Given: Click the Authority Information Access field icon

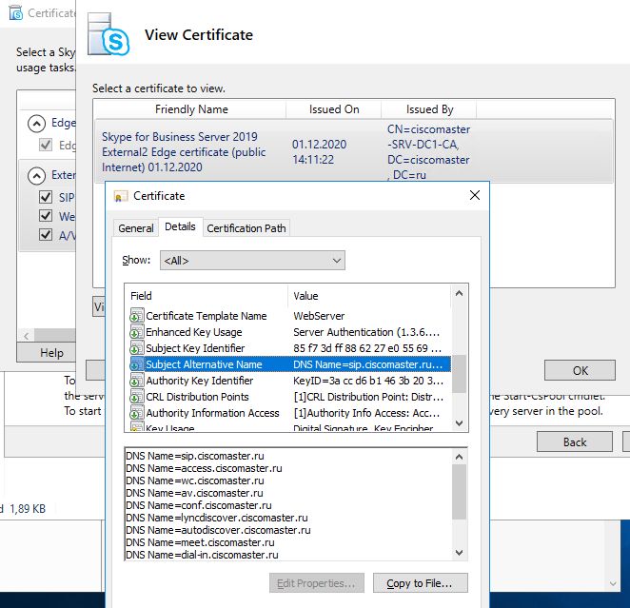Looking at the screenshot, I should (137, 413).
